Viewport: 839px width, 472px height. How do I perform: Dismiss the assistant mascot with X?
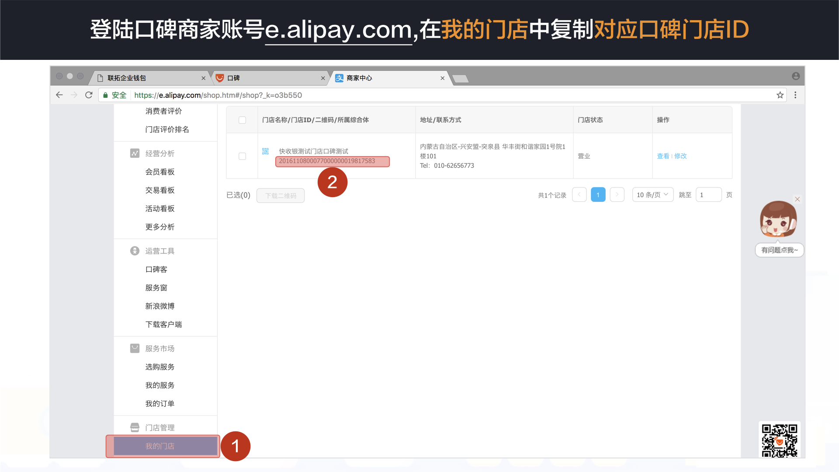[797, 199]
